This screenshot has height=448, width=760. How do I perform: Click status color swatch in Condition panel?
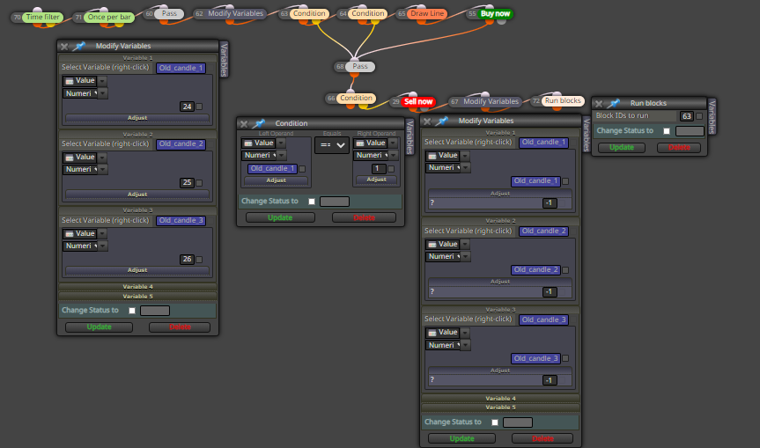[x=335, y=202]
